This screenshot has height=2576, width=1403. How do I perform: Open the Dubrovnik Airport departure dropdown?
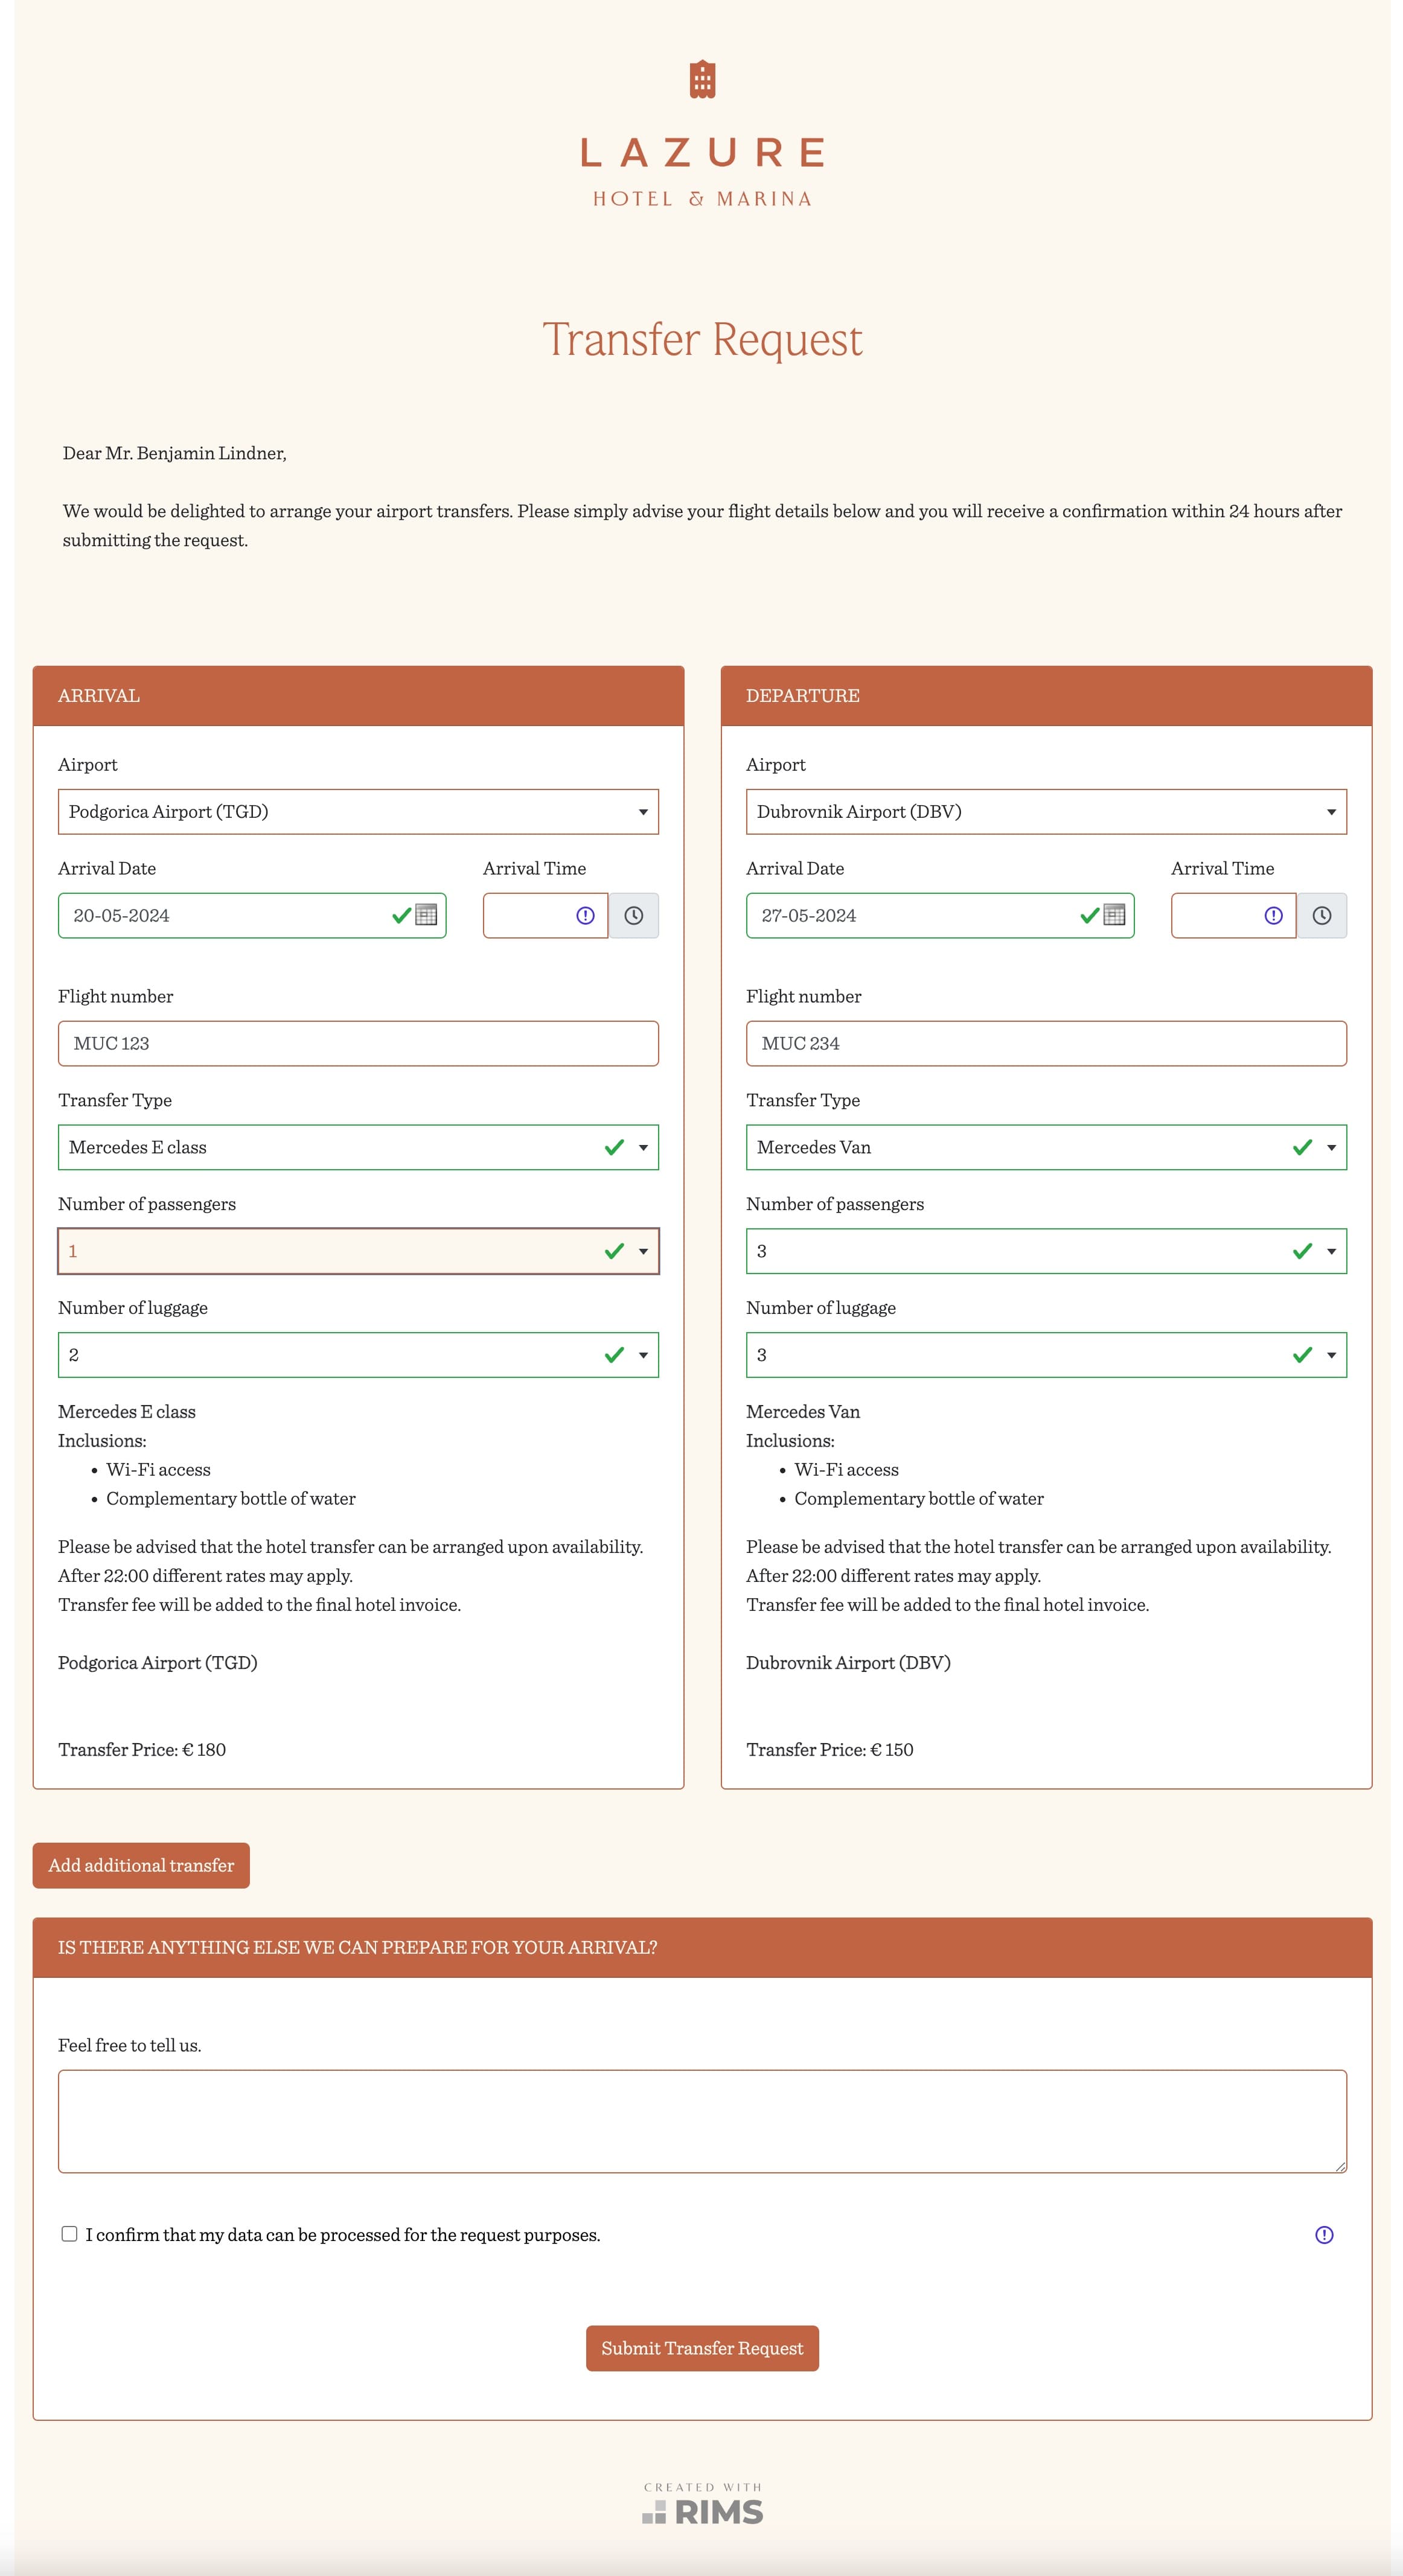(1046, 811)
